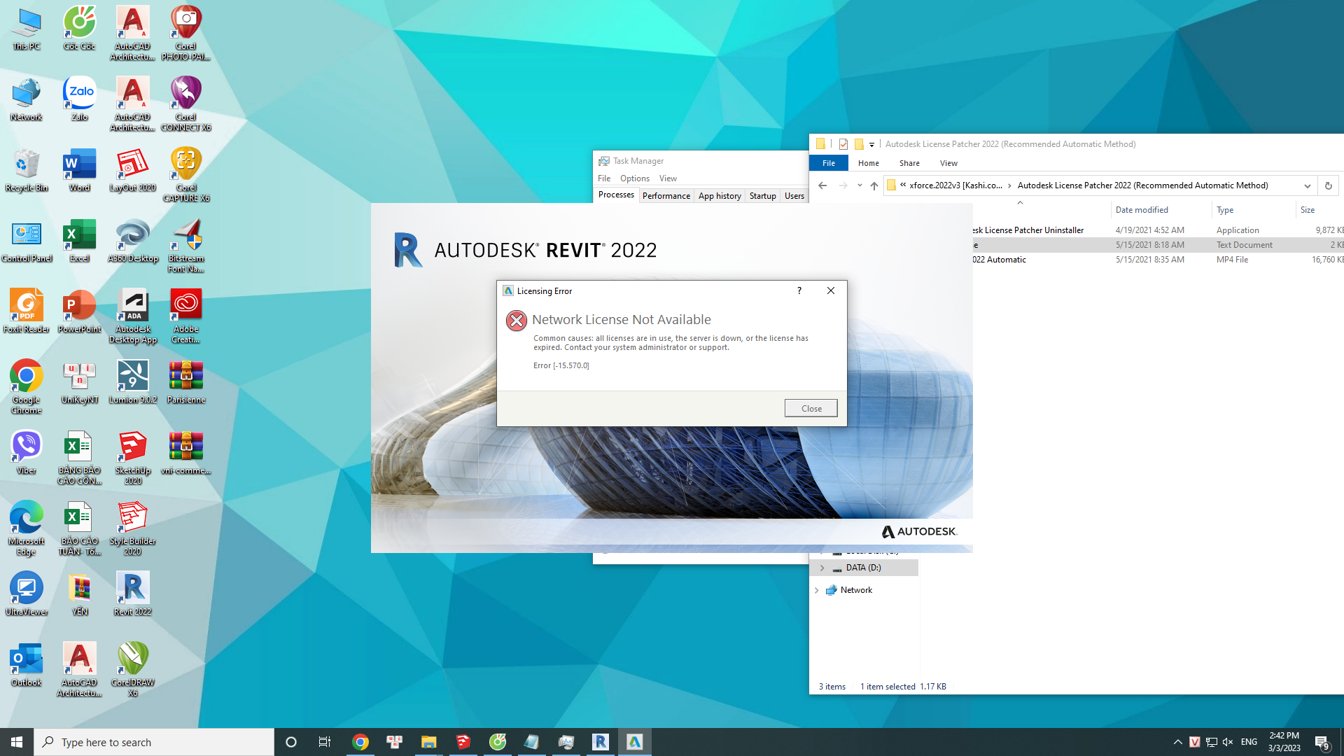The image size is (1344, 756).
Task: Launch Outlook from the desktop
Action: [27, 664]
